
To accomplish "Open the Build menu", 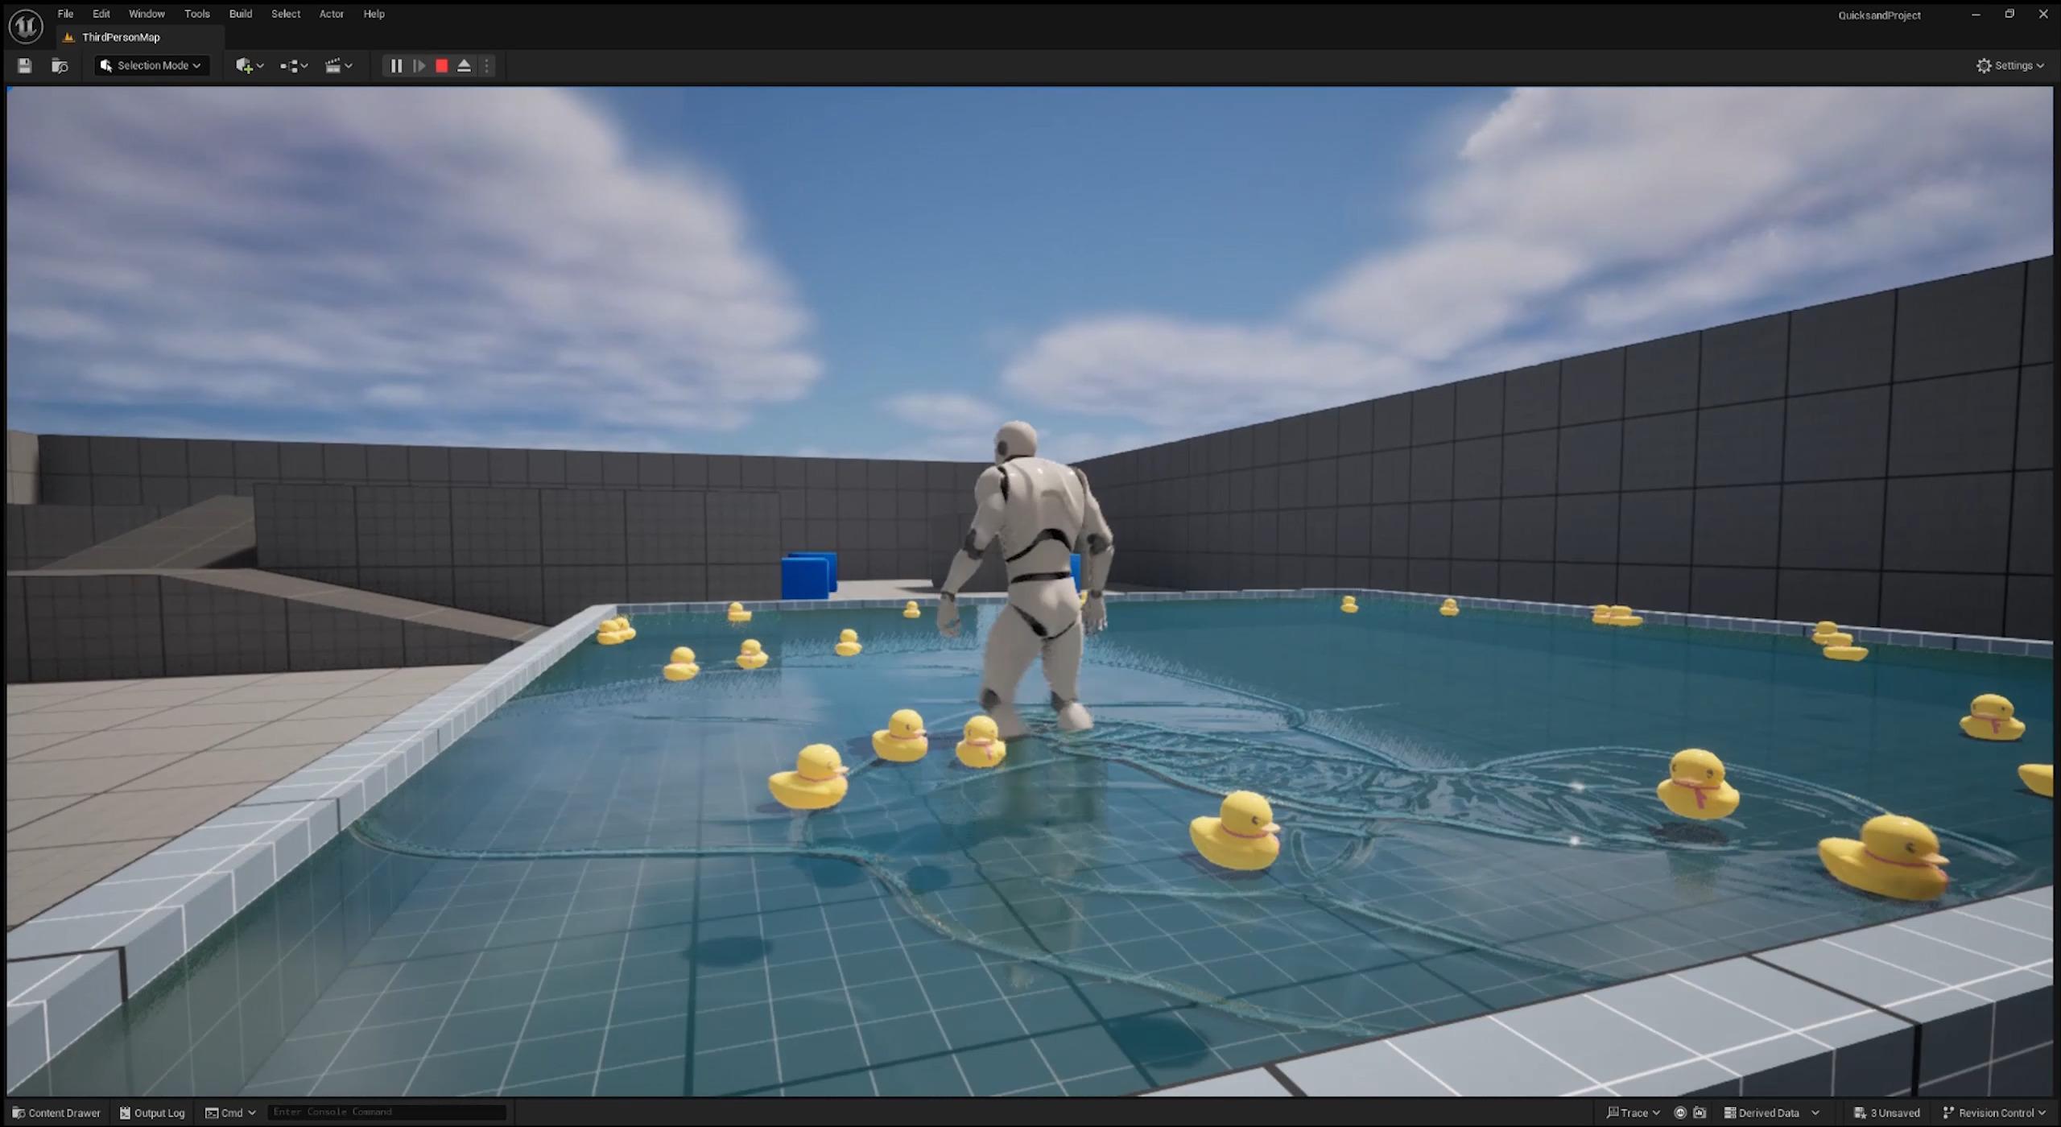I will point(240,14).
